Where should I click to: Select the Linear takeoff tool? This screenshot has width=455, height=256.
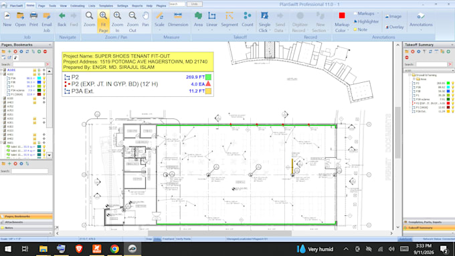tap(212, 19)
